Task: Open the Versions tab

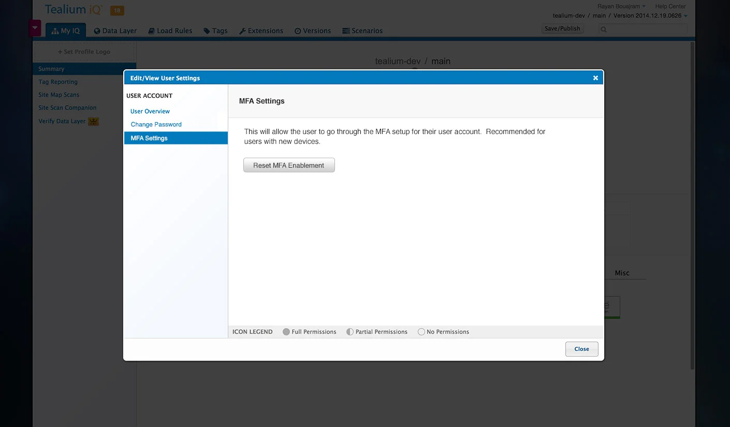Action: pos(313,31)
